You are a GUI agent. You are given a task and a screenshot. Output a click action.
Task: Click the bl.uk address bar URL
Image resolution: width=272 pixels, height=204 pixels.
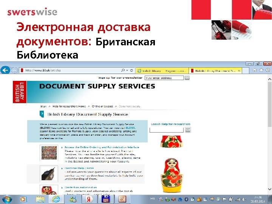point(43,70)
